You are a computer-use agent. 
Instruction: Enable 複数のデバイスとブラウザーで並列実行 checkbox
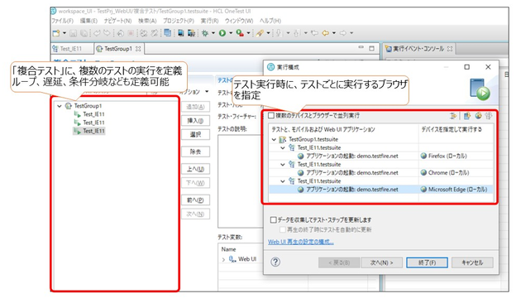(x=271, y=115)
